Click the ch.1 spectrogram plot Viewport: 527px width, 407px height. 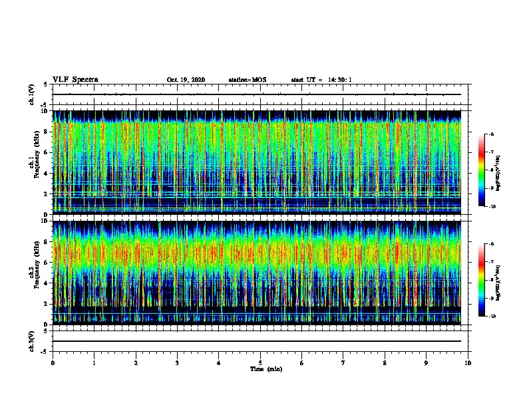click(x=257, y=162)
